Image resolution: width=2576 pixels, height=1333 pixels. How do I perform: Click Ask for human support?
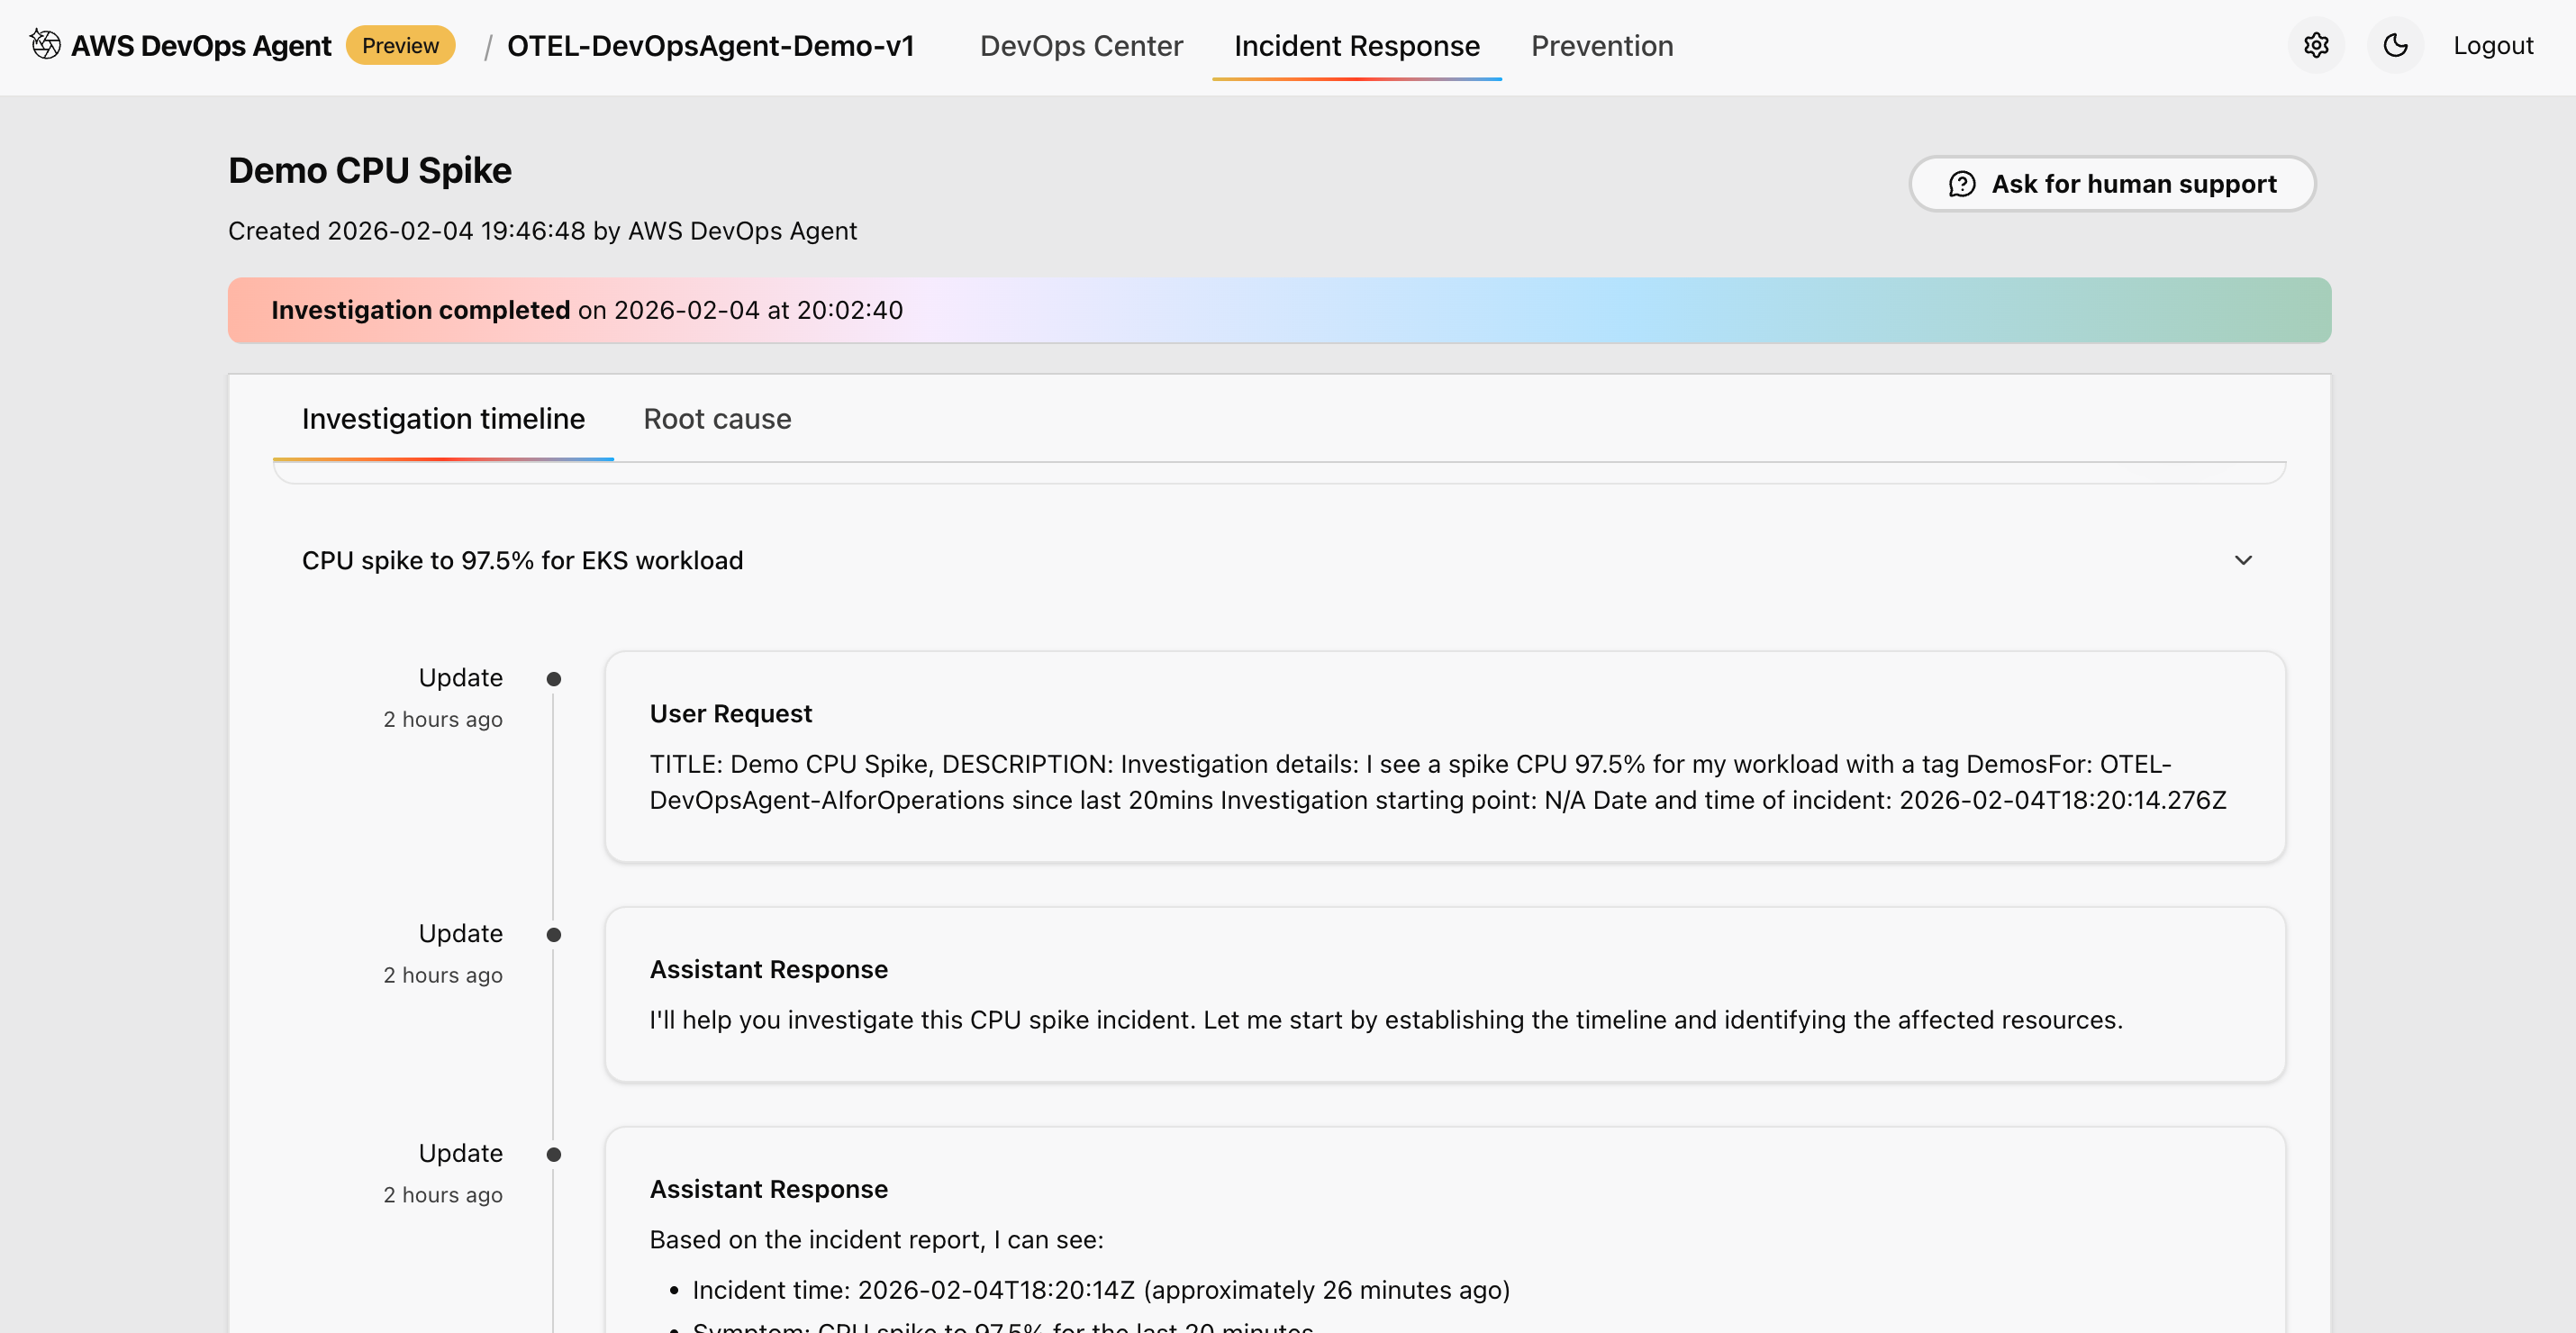(x=2112, y=184)
